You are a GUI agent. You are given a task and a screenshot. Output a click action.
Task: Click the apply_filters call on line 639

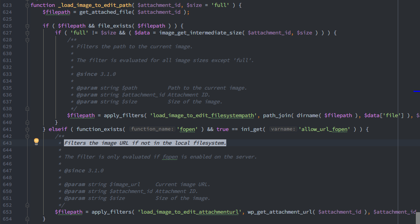(124, 116)
